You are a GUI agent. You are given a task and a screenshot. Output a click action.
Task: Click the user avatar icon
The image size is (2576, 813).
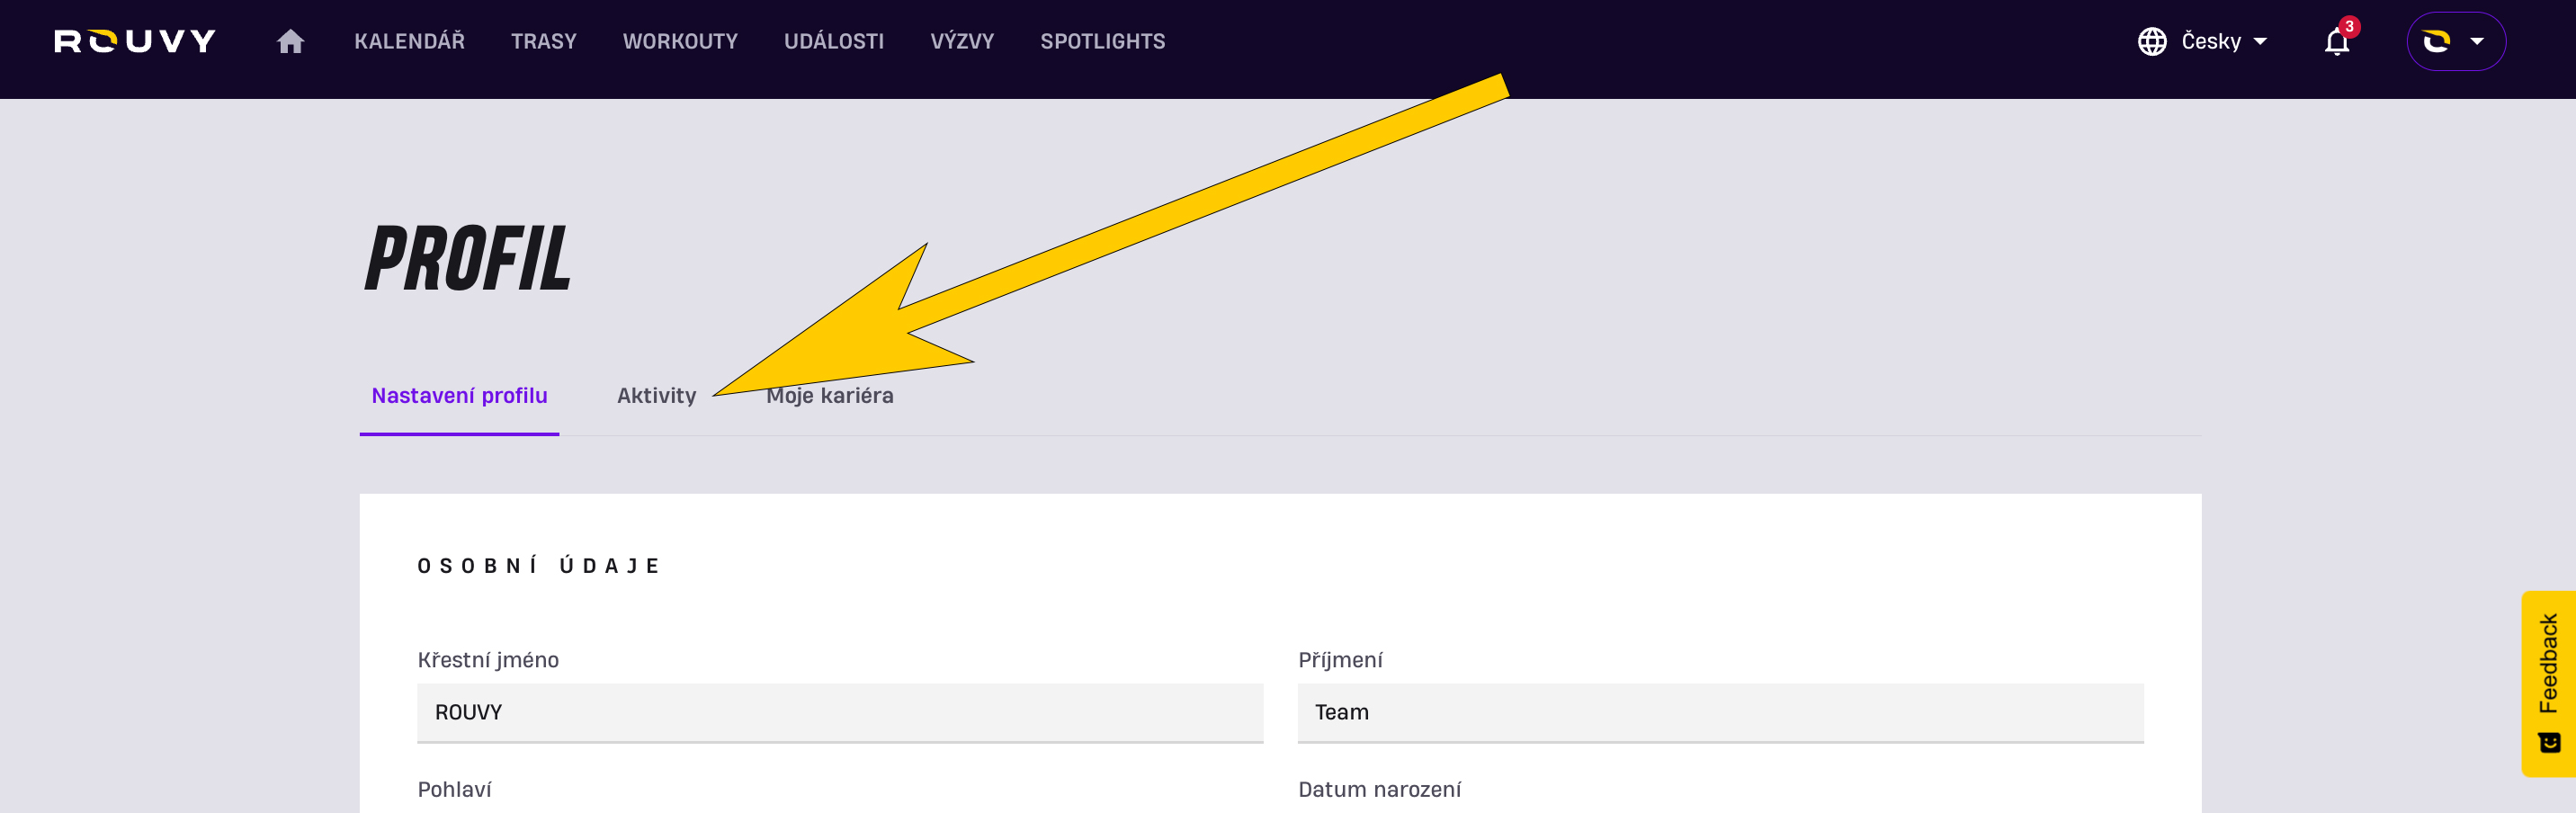click(x=2436, y=41)
